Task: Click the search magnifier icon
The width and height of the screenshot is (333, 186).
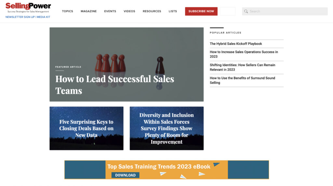Action: click(x=246, y=11)
